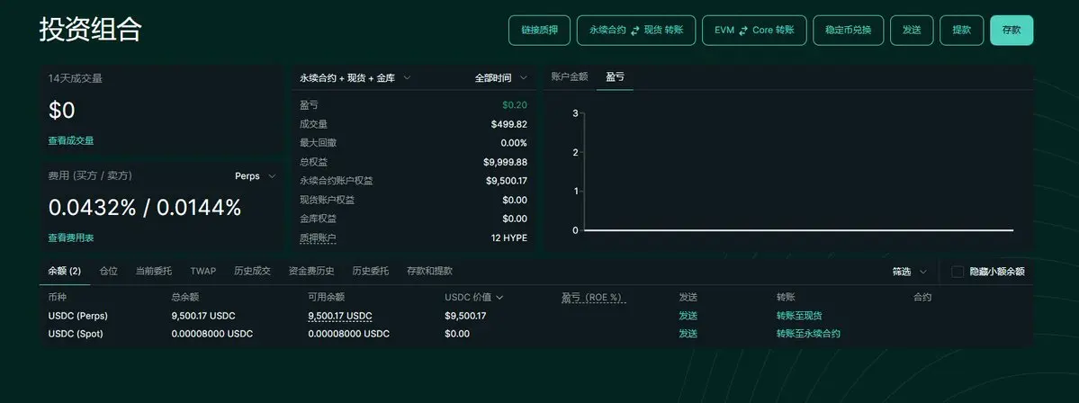Click the 可用余额 column header

tap(326, 297)
